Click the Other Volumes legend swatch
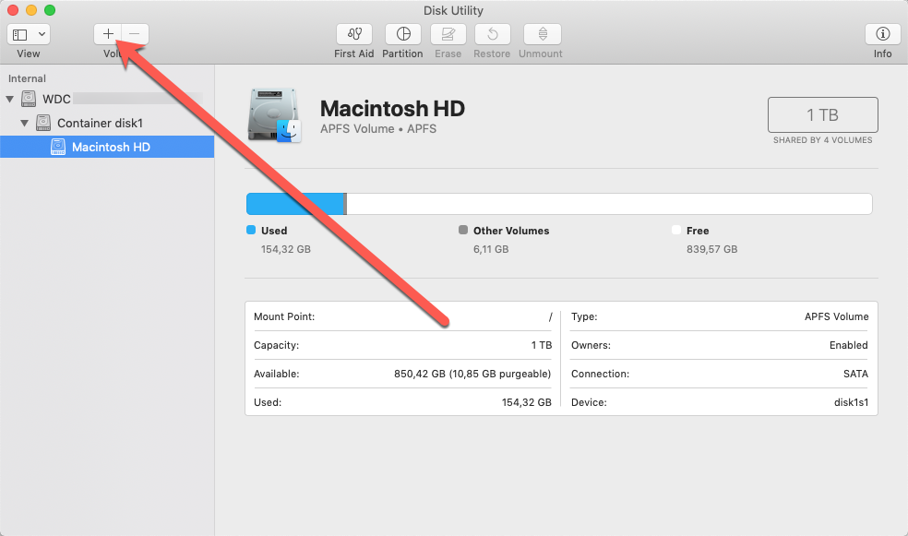The width and height of the screenshot is (908, 536). [463, 231]
